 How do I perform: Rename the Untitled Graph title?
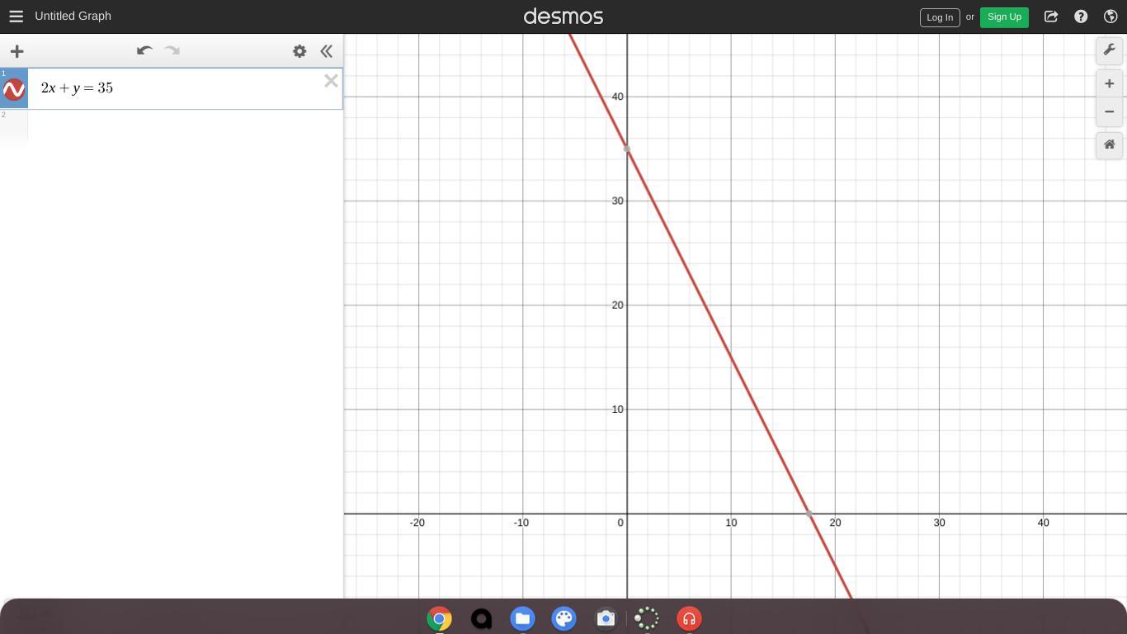[73, 17]
